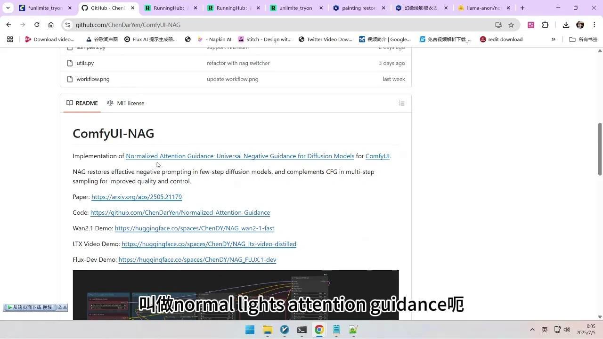This screenshot has height=339, width=603.
Task: Open the Chrome apps grid icon
Action: (10, 40)
